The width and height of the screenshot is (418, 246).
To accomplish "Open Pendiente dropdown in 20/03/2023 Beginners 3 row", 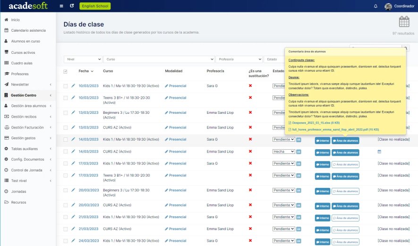I will coord(284,190).
